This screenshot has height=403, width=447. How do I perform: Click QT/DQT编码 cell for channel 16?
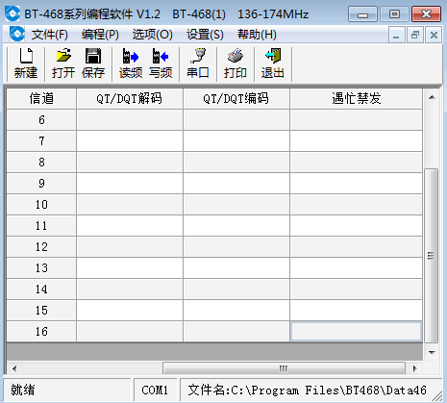tap(236, 332)
